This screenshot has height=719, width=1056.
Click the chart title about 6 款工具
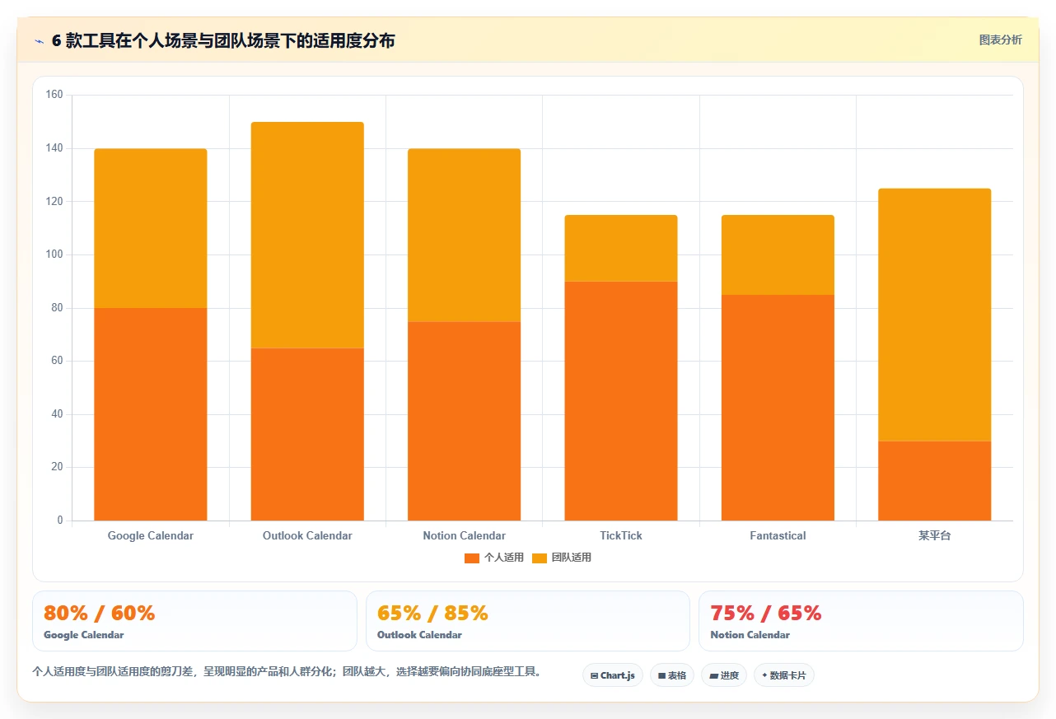[223, 40]
